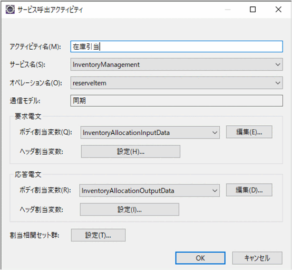The image size is (292, 270).
Task: Click the アクティビティ名(M): label
Action: 35,46
